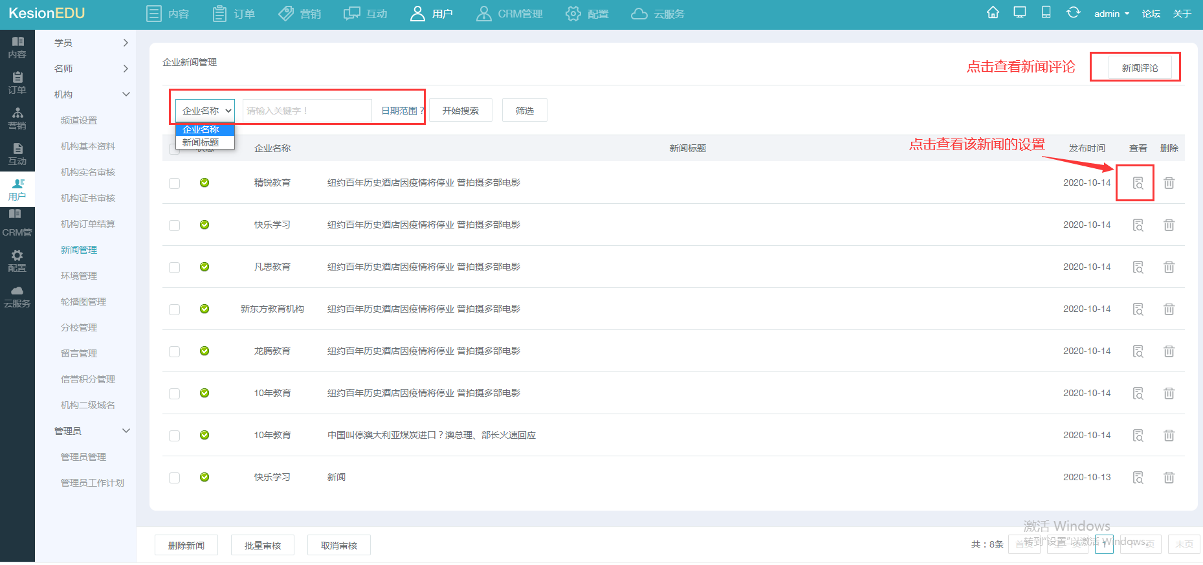Open the home icon in top bar
The image size is (1203, 565).
pyautogui.click(x=993, y=12)
